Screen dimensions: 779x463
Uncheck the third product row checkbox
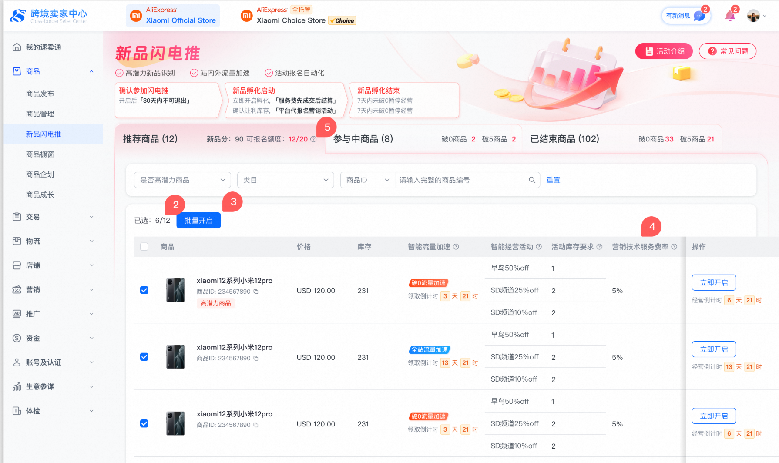click(144, 423)
